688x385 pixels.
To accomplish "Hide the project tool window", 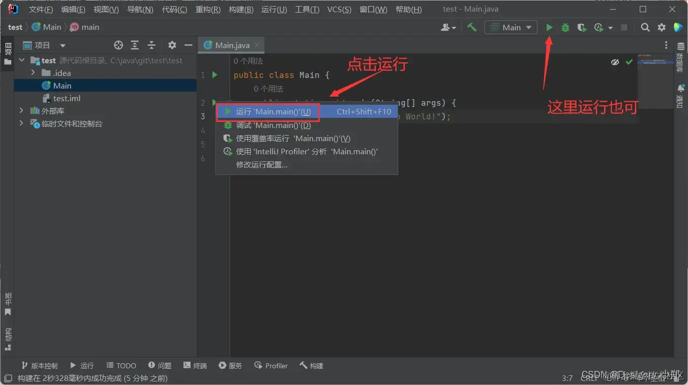I will pyautogui.click(x=188, y=45).
